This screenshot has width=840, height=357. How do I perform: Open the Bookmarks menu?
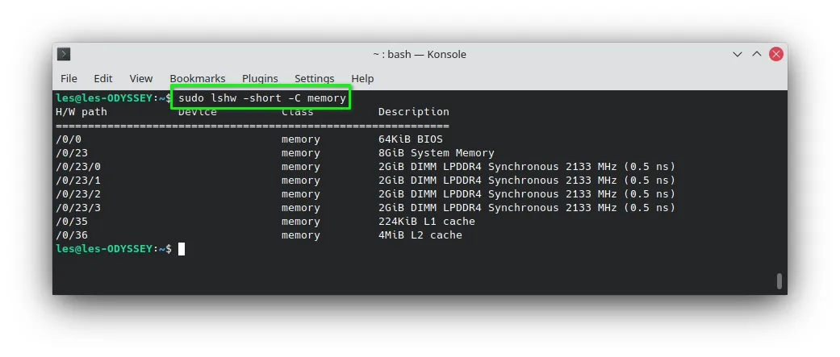click(198, 79)
